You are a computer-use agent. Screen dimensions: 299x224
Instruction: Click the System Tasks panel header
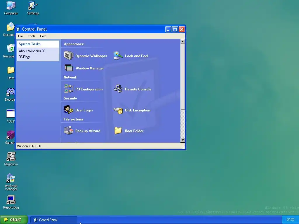38,44
